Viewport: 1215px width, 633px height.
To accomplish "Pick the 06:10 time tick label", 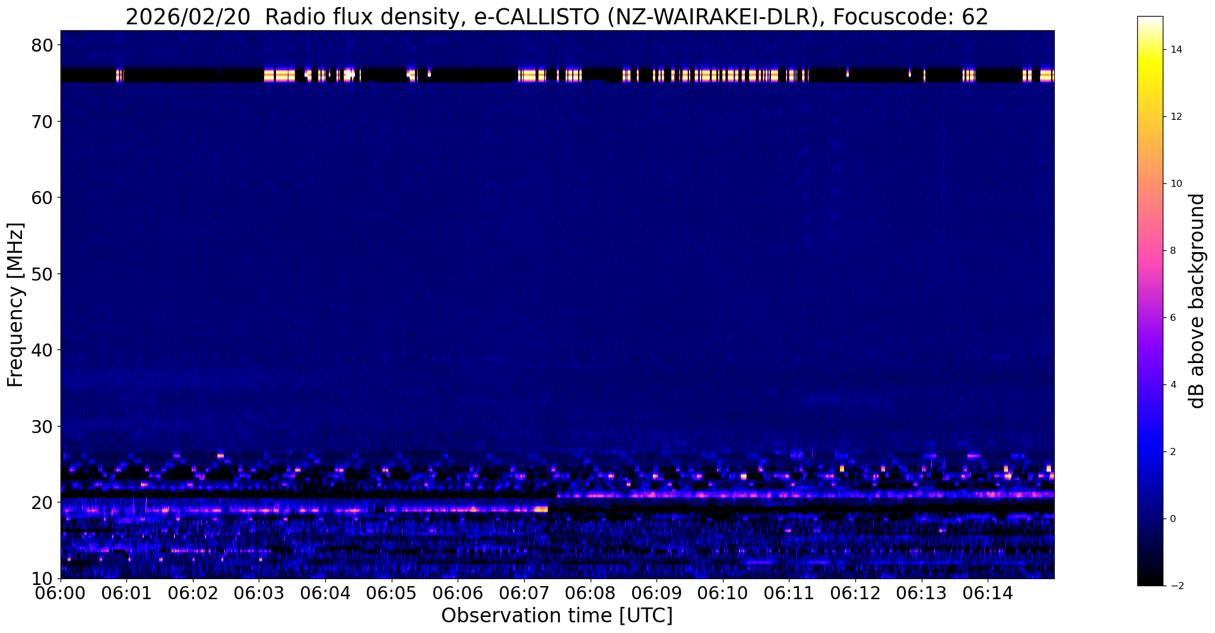I will coord(723,593).
